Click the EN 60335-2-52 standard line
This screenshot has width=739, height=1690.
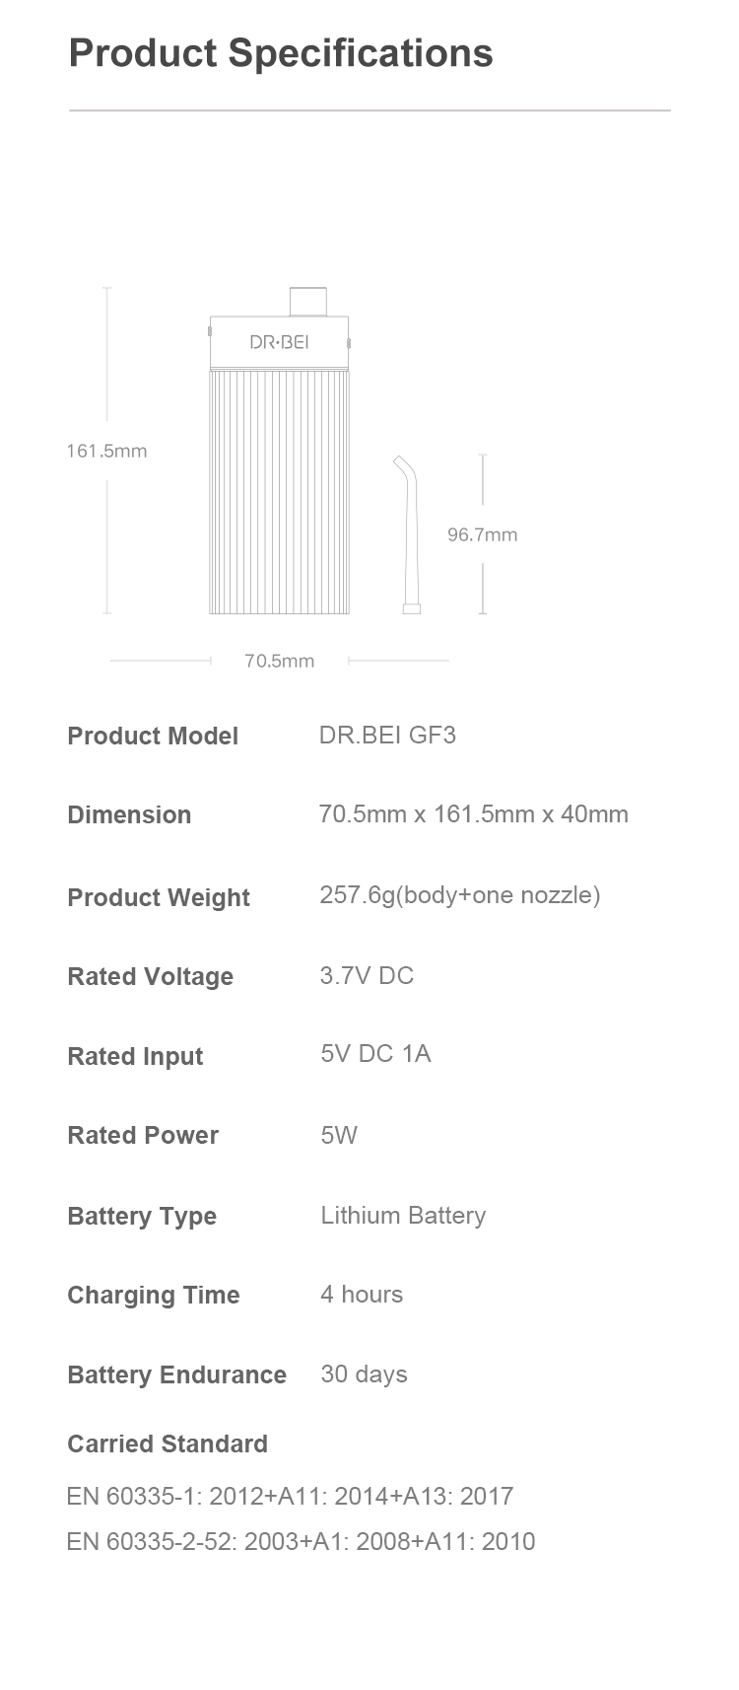click(301, 1542)
